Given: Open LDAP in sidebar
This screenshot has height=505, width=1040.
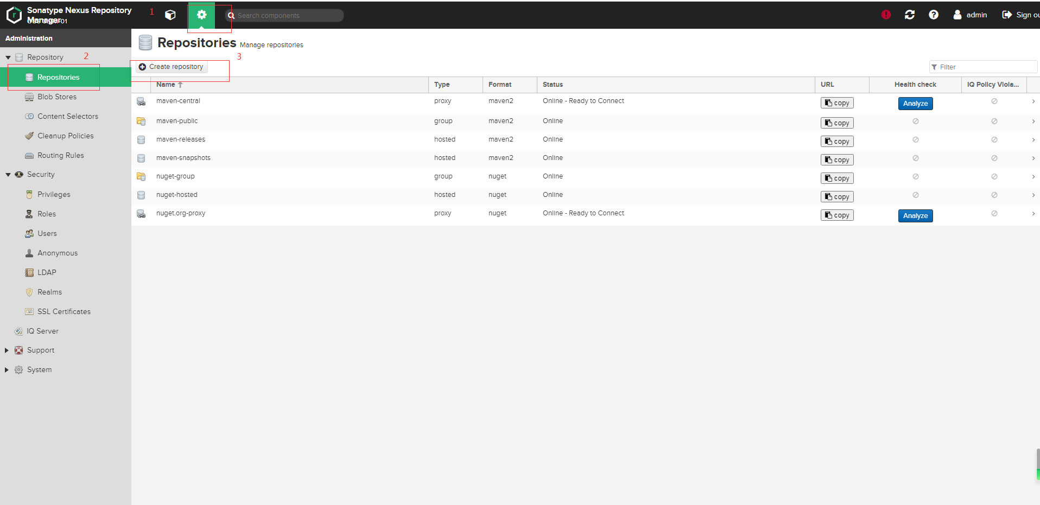Looking at the screenshot, I should 47,272.
